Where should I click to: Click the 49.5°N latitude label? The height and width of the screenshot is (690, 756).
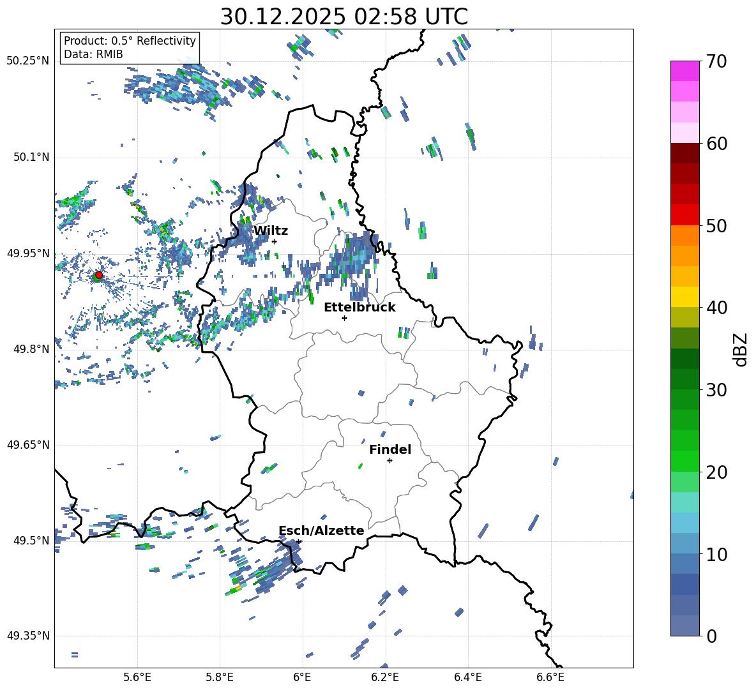tap(31, 541)
